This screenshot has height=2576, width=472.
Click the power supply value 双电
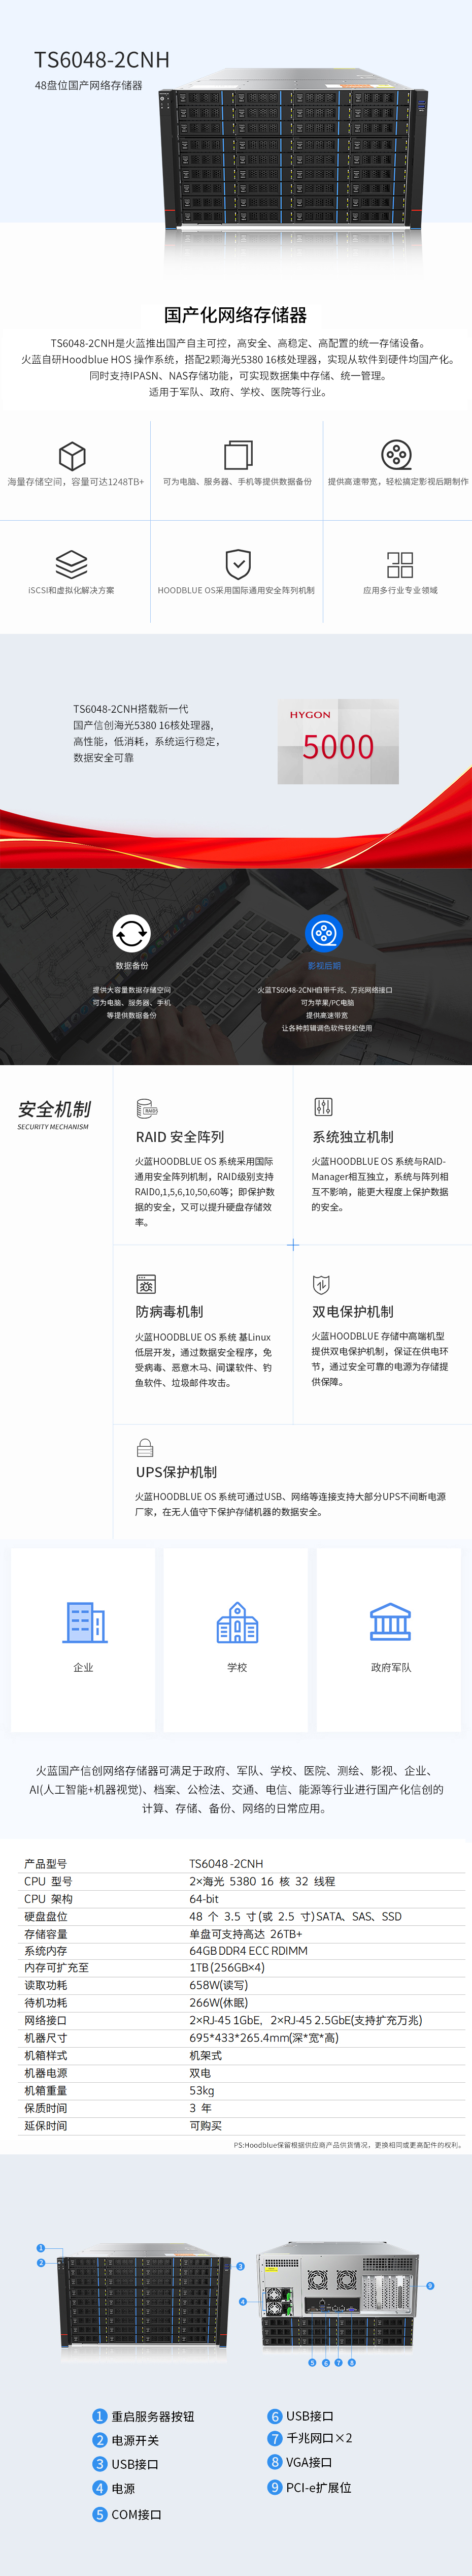200,2073
